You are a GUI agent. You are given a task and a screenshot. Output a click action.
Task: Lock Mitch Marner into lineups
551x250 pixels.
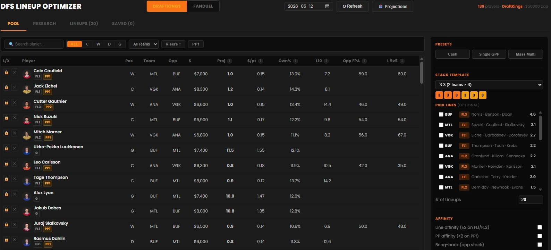[x=6, y=133]
